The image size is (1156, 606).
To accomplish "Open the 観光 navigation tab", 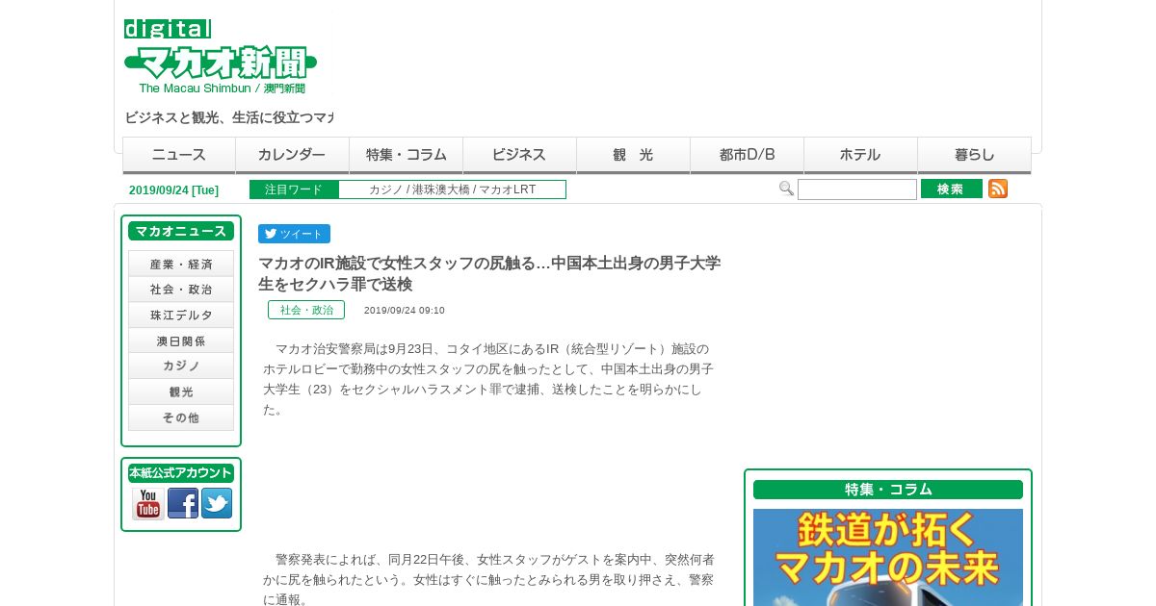I will click(x=634, y=155).
